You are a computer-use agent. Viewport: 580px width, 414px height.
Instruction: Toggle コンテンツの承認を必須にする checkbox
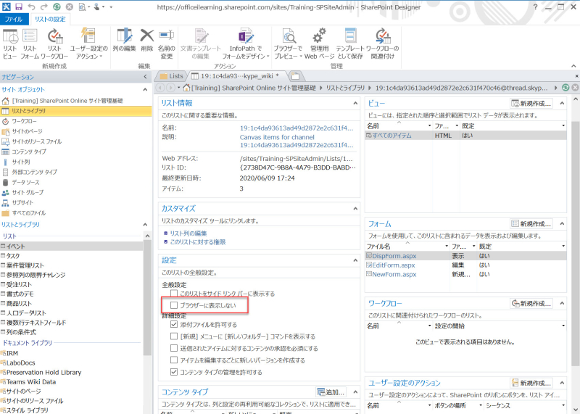[x=174, y=348]
